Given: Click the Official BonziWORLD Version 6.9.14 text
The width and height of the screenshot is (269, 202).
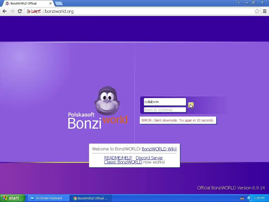Looking at the screenshot, I should point(231,188).
